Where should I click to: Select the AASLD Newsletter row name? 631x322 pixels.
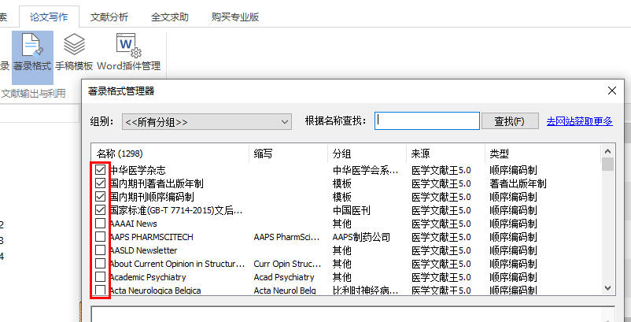(x=143, y=250)
